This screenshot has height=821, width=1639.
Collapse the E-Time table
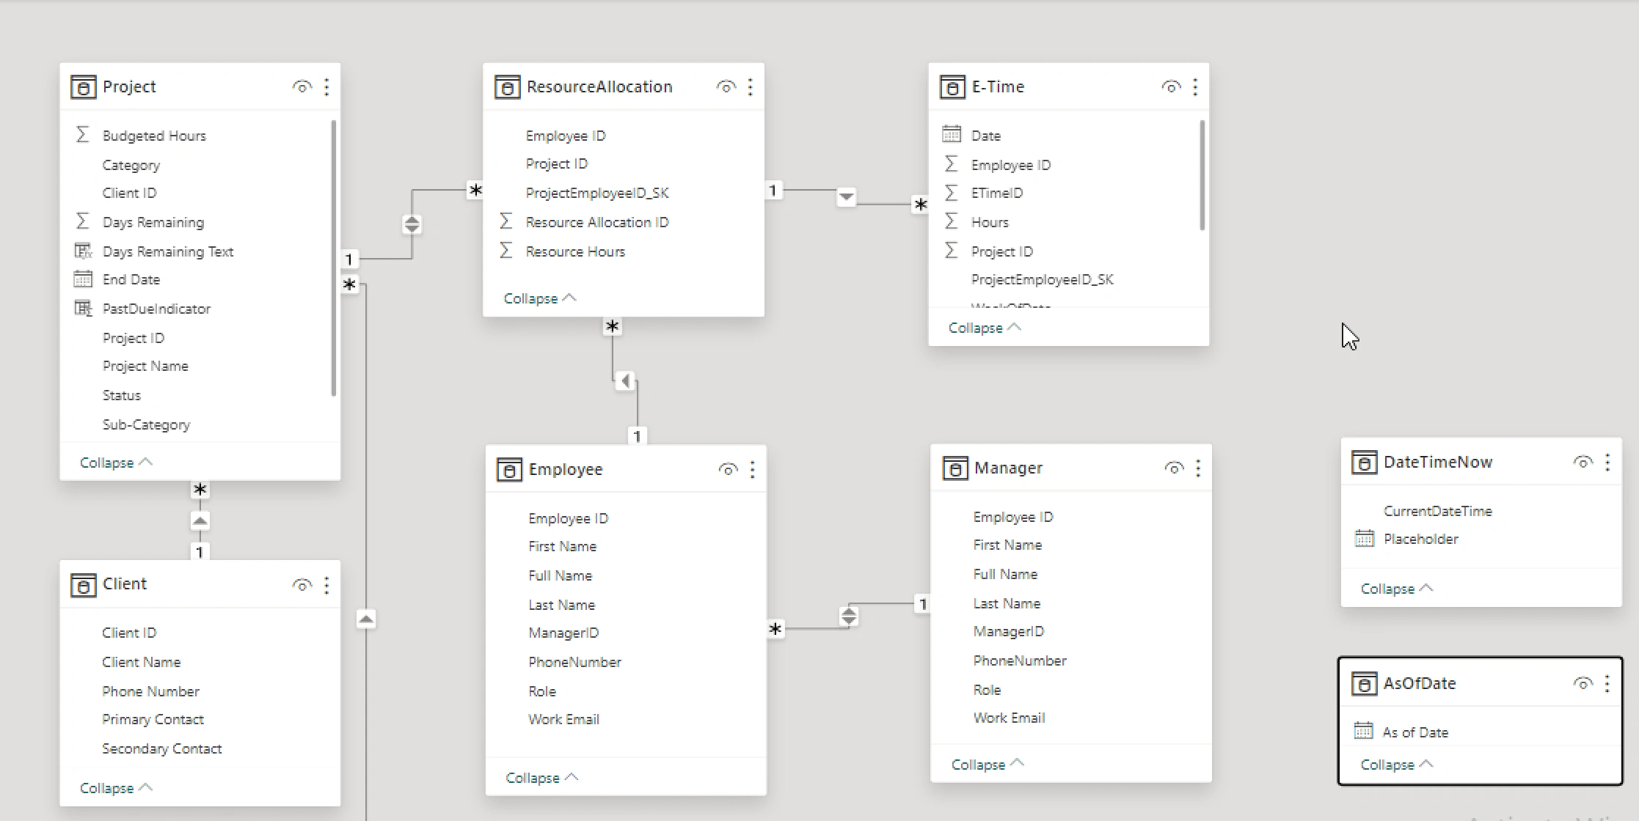(x=985, y=328)
